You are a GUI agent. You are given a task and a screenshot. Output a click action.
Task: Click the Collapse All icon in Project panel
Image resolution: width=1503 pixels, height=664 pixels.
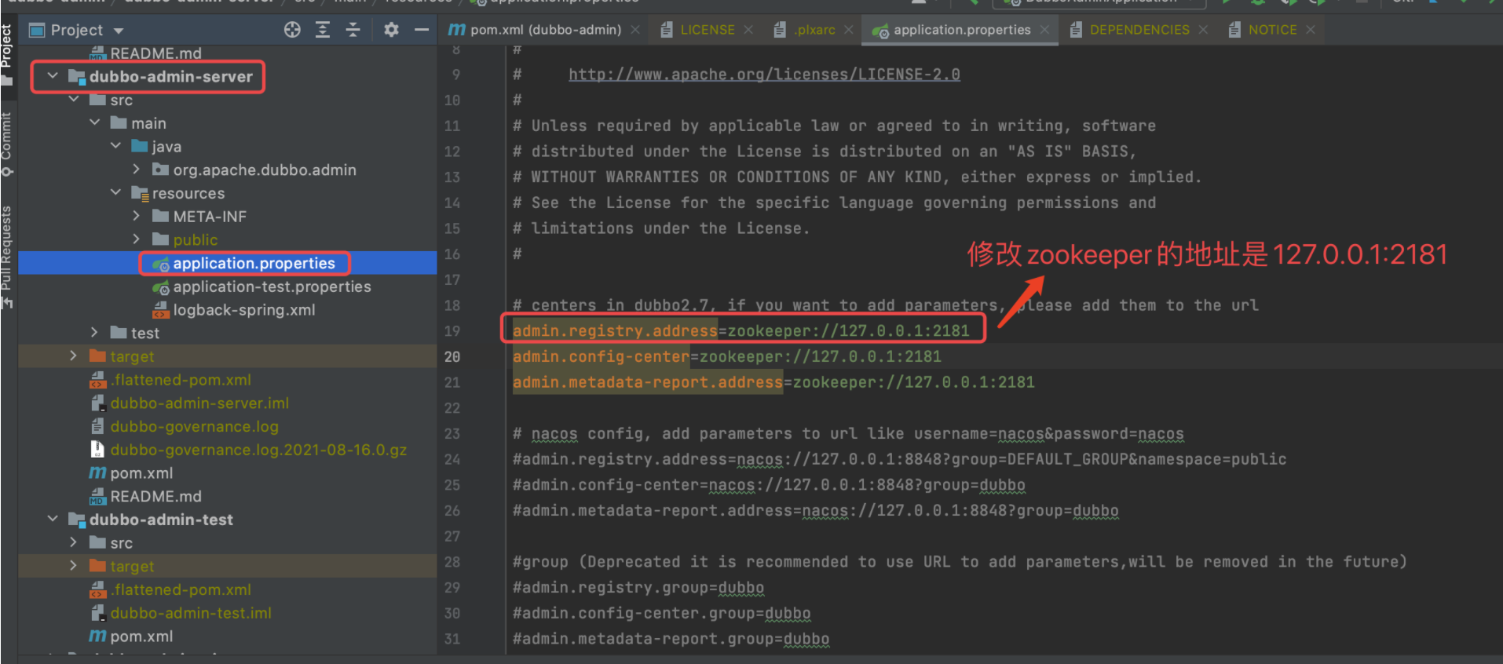[353, 30]
